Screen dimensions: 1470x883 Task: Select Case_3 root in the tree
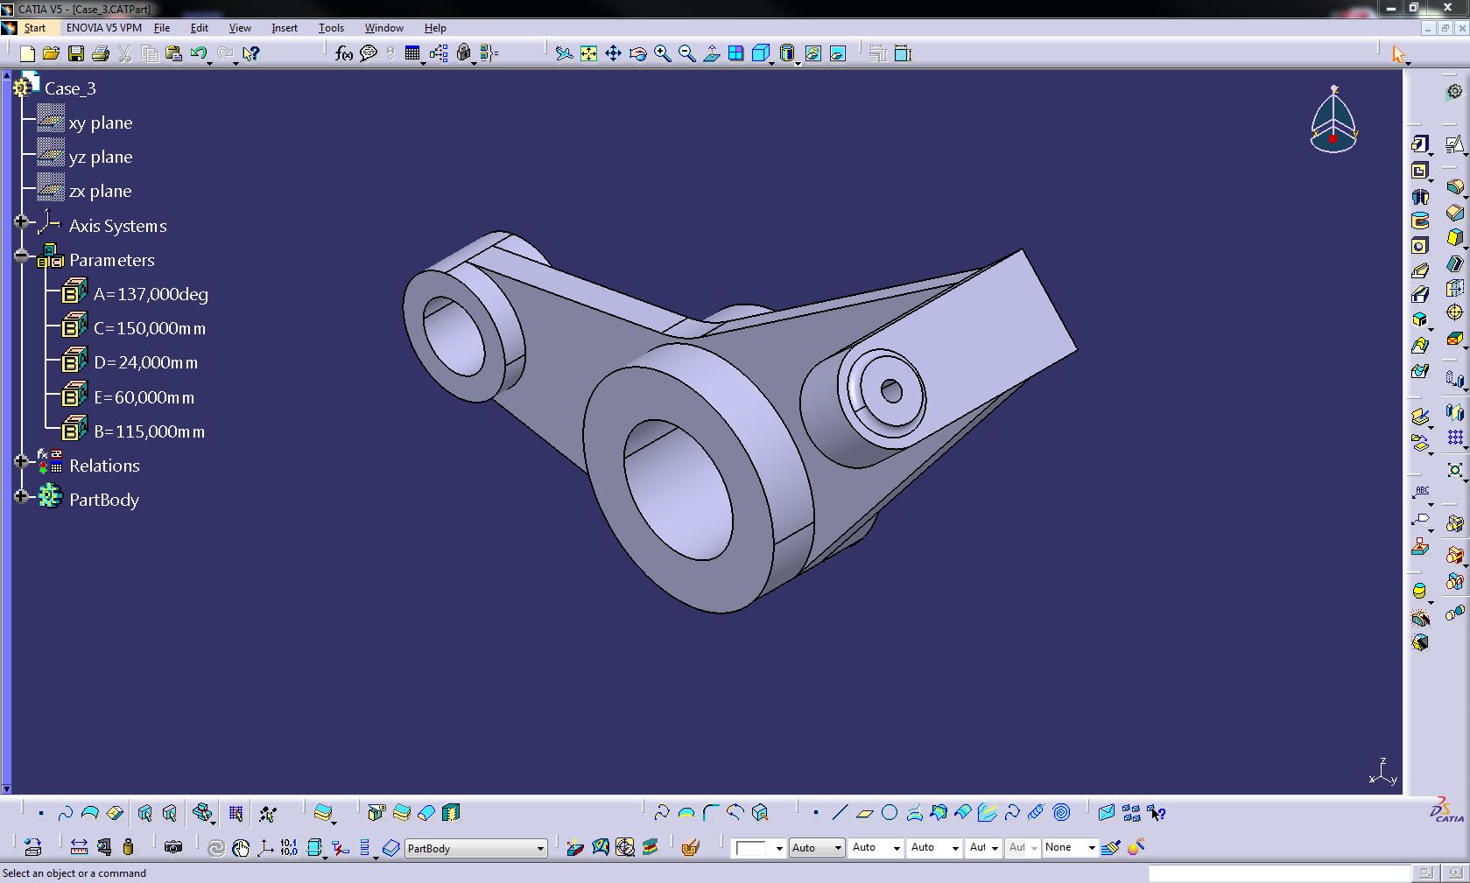70,88
